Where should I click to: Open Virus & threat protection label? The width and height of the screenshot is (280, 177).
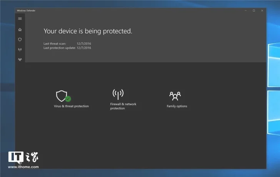[x=71, y=106]
